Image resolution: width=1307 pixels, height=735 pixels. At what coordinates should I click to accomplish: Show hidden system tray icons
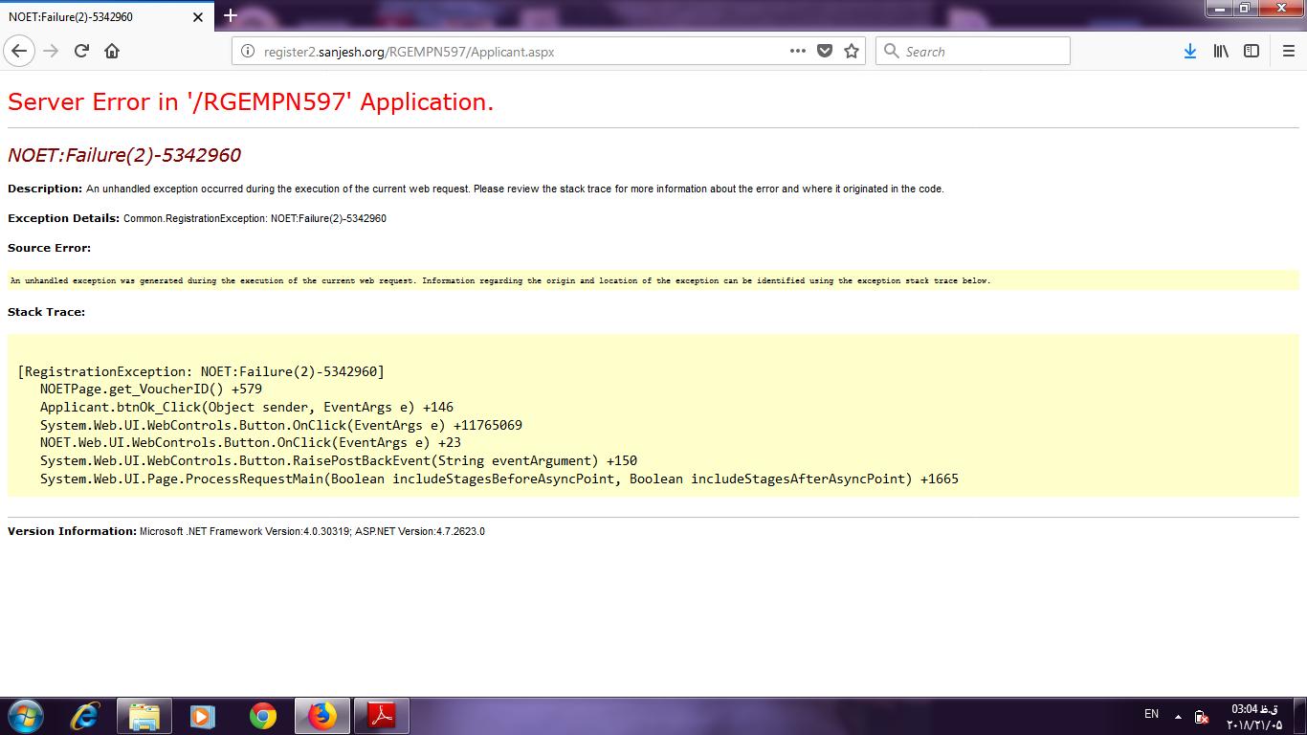click(x=1178, y=716)
